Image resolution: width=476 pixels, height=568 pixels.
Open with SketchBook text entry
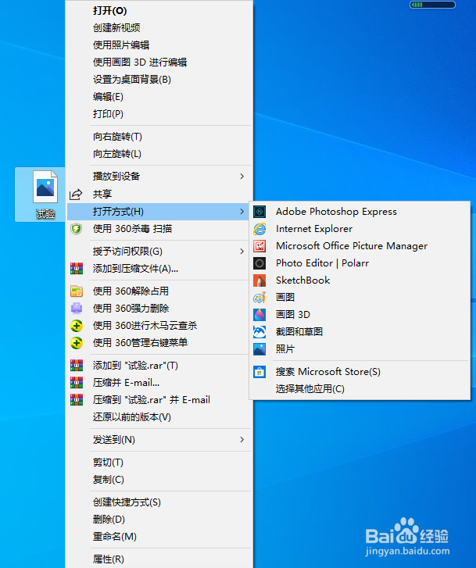pyautogui.click(x=303, y=280)
